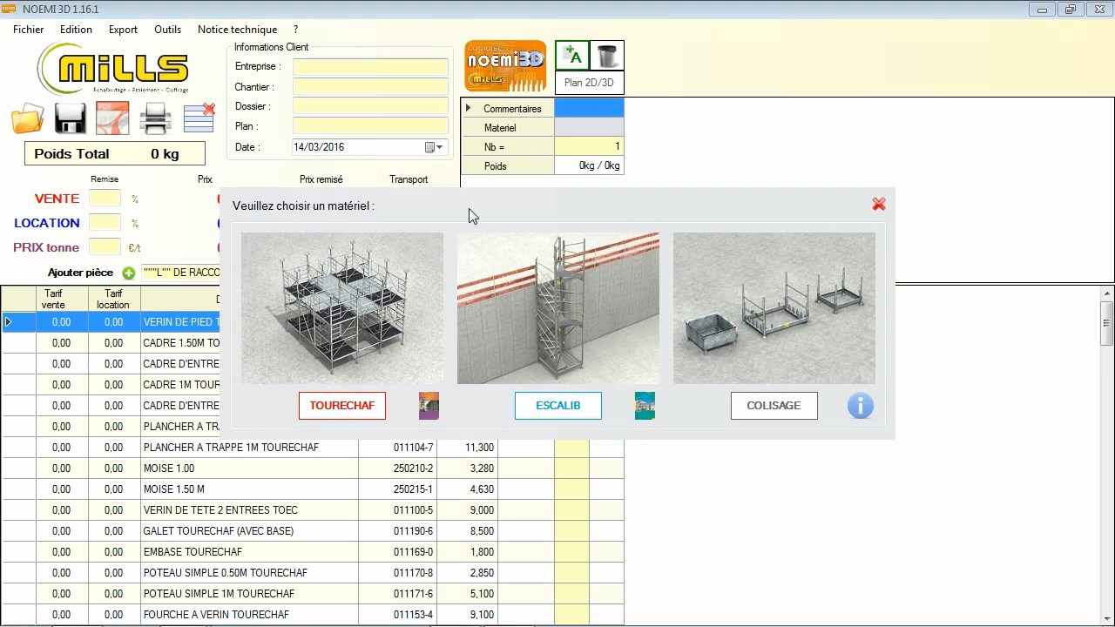This screenshot has height=627, width=1115.
Task: Click the LOCATION remise percent field
Action: (105, 223)
